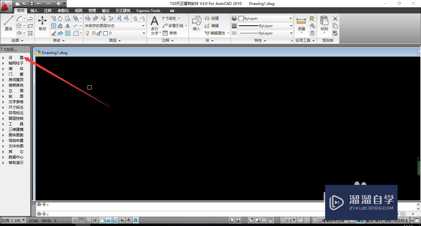The height and width of the screenshot is (226, 421).
Task: Click the Erase tool icon in Modify panel
Action: tap(54, 33)
